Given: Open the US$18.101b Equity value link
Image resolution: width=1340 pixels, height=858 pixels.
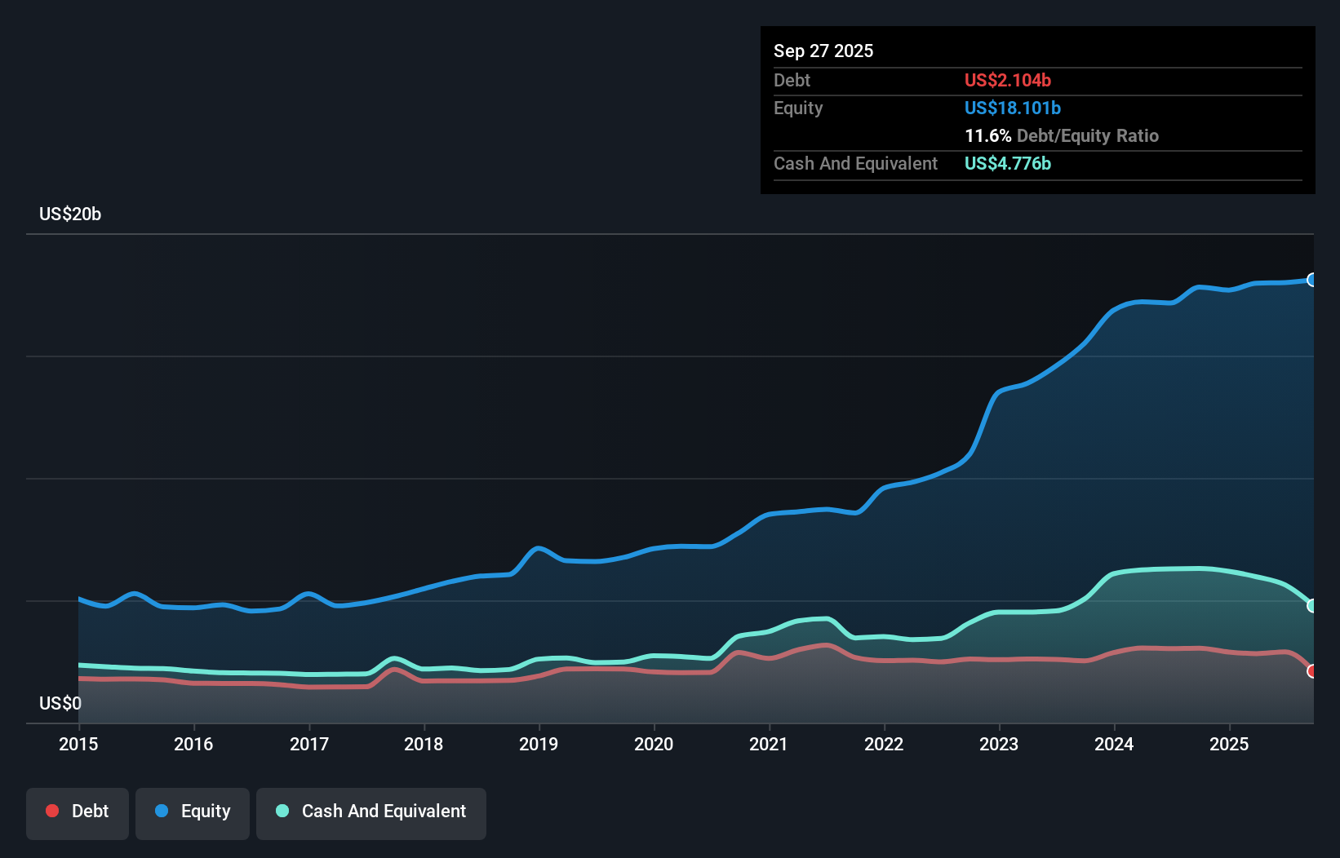Looking at the screenshot, I should pos(1012,108).
